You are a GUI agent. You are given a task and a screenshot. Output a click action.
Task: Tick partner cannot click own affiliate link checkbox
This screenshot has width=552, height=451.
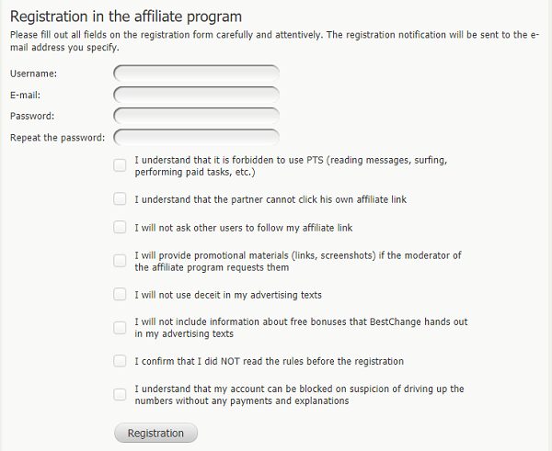[x=120, y=199]
